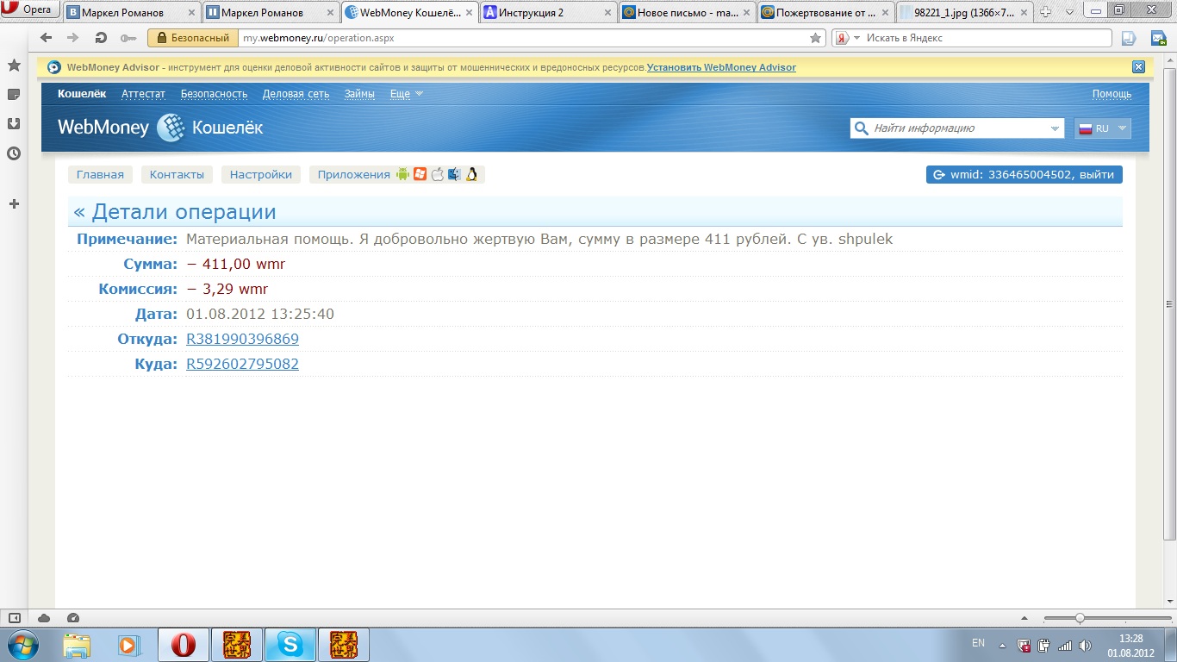
Task: Launch Windows Media Player from taskbar
Action: pyautogui.click(x=128, y=645)
